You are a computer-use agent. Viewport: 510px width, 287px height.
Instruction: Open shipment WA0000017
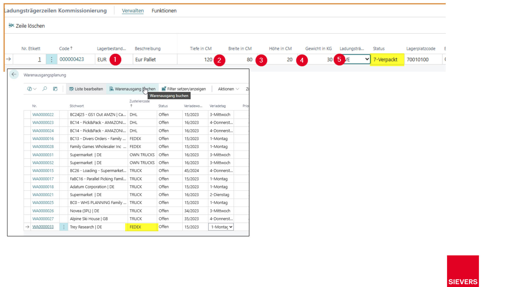point(43,179)
